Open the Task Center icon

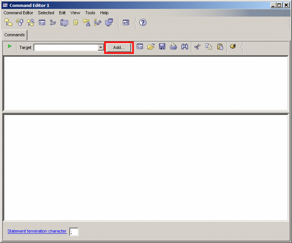(53, 23)
